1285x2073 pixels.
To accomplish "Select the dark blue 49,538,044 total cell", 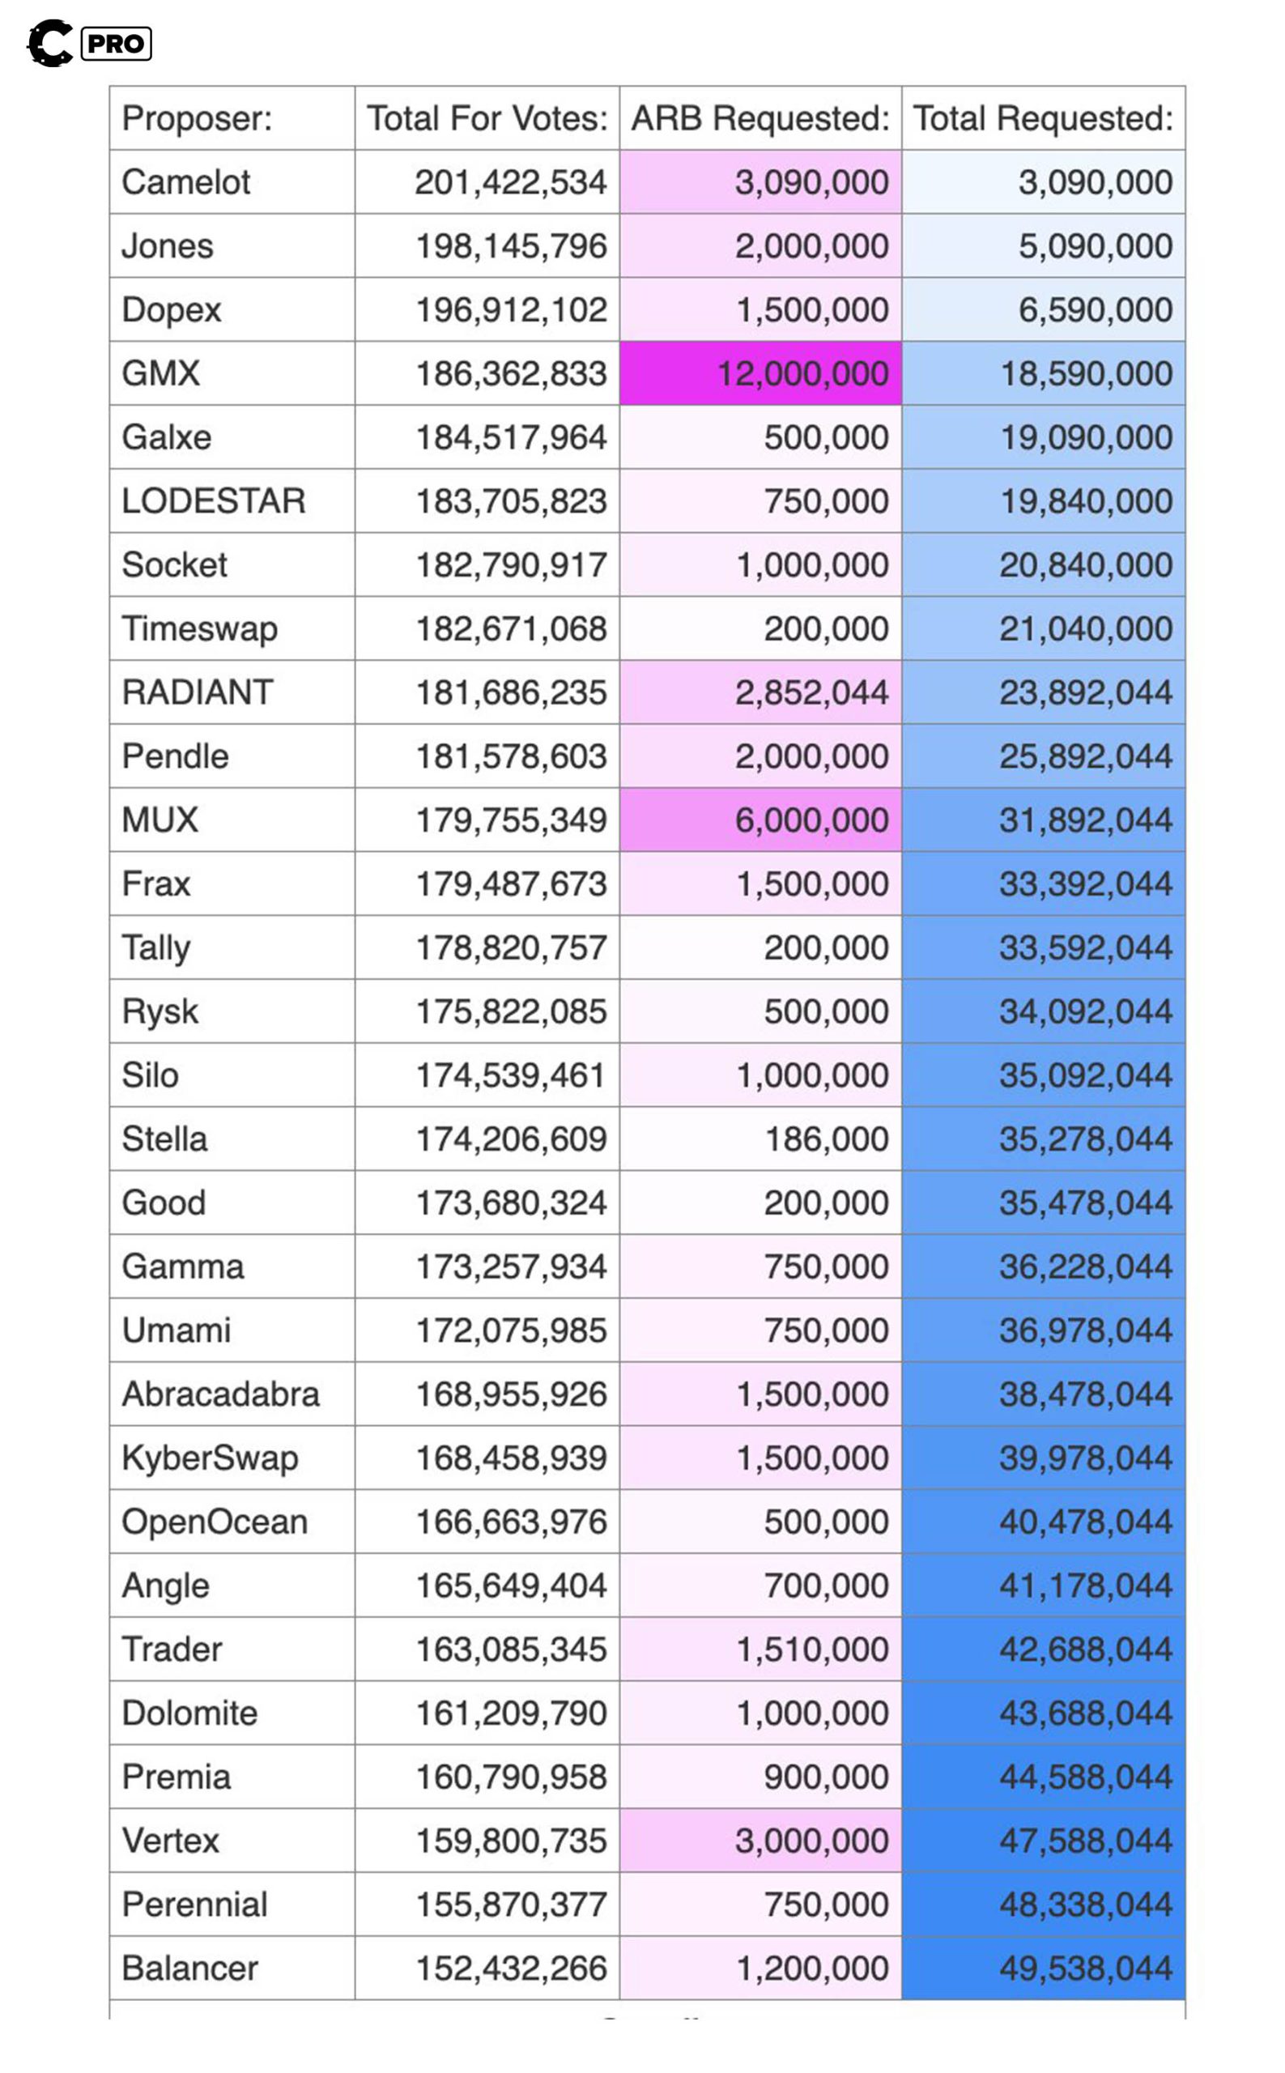I will click(x=1085, y=1968).
